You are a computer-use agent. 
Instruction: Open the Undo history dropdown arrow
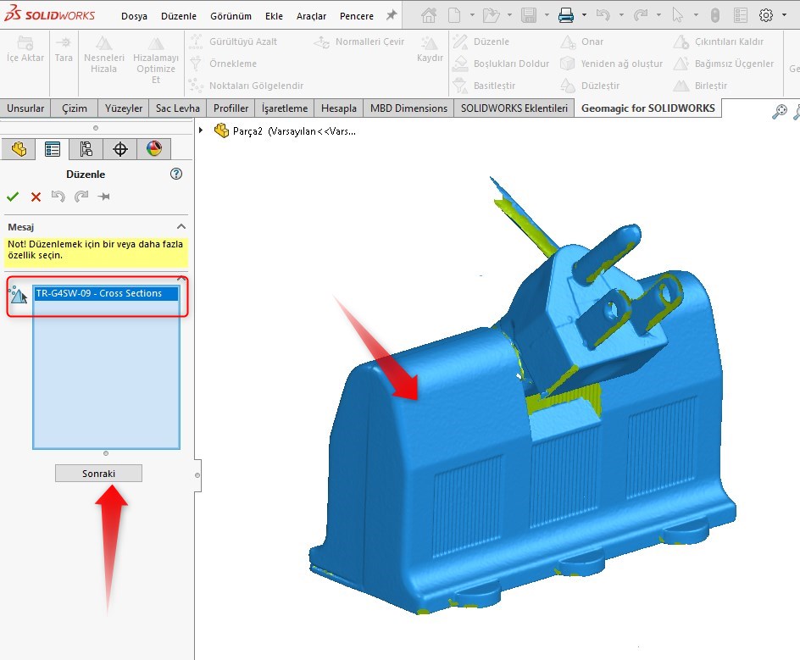pos(621,15)
